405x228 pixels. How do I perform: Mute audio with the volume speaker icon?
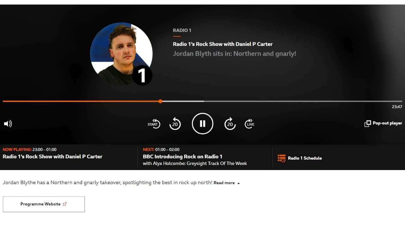point(8,124)
